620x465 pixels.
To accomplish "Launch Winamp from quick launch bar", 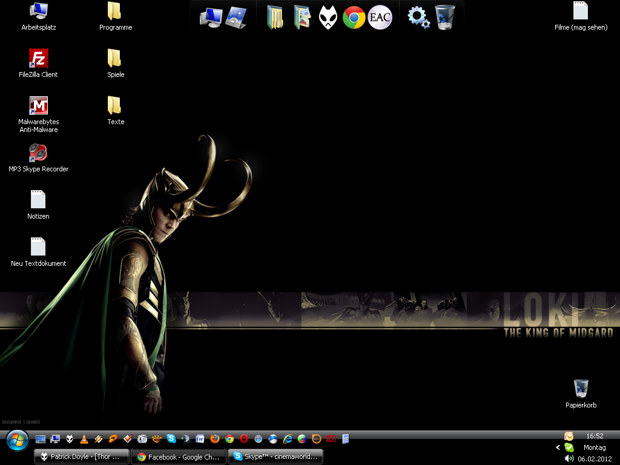I will point(99,439).
